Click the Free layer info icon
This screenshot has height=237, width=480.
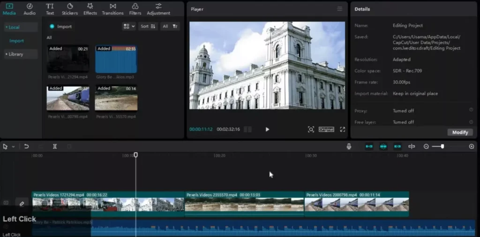click(471, 122)
